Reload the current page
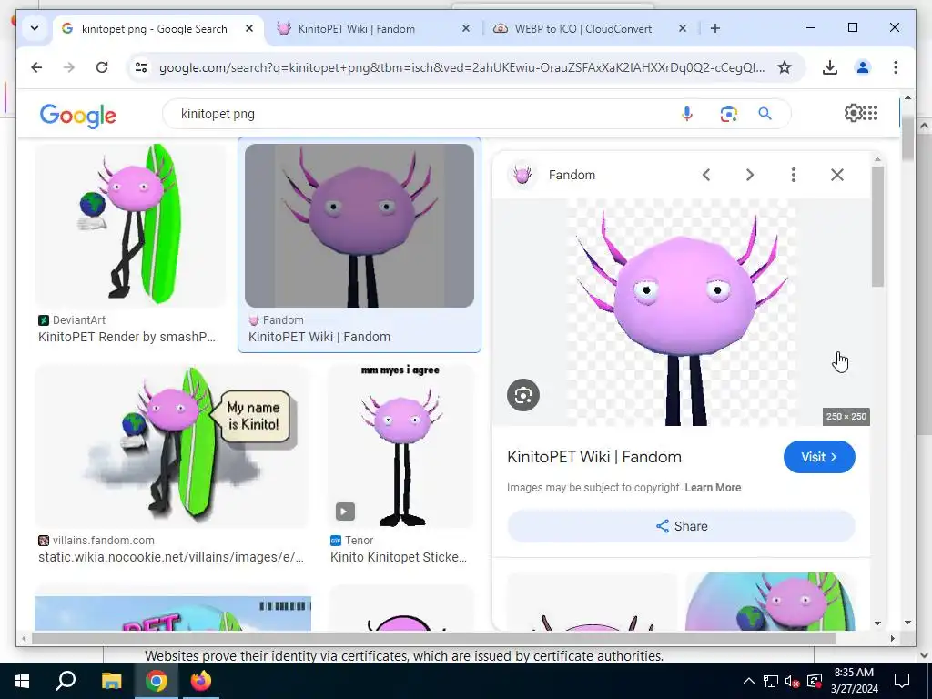 [x=102, y=67]
